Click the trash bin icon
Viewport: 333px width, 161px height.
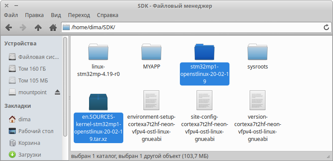coord(12,143)
